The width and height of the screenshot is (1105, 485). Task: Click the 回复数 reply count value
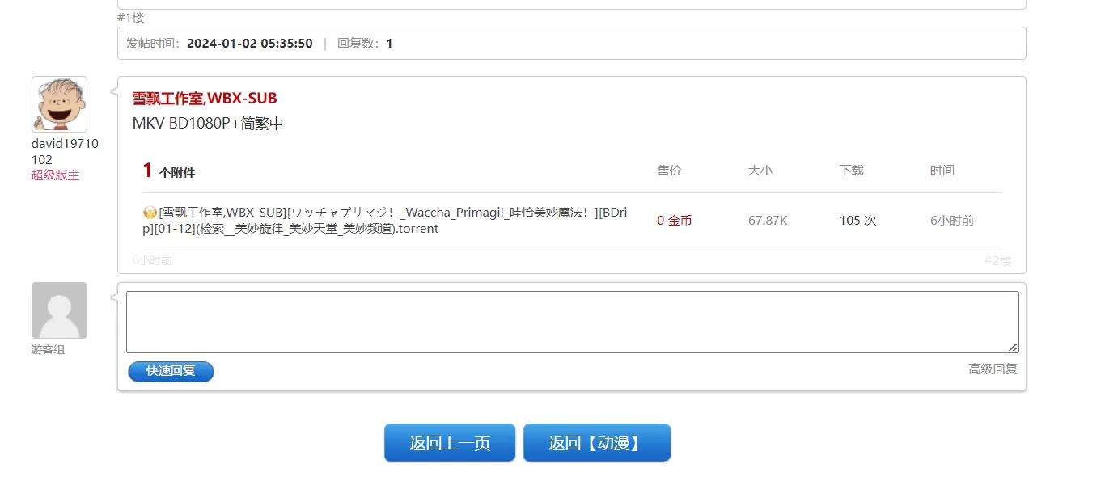coord(389,44)
